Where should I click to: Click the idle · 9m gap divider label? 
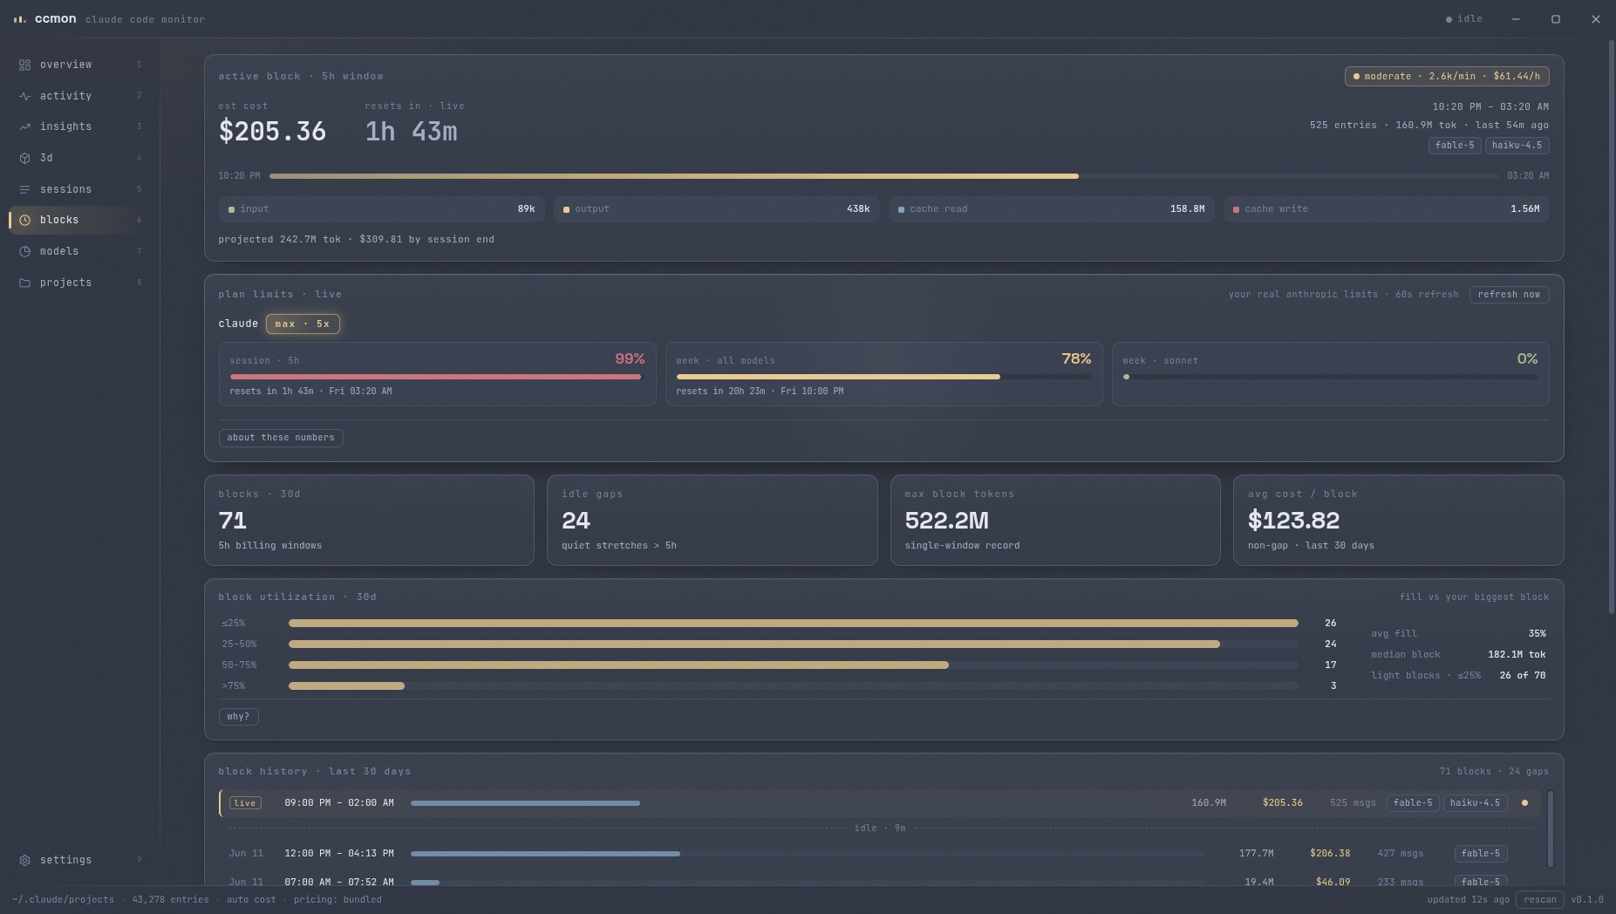[879, 829]
